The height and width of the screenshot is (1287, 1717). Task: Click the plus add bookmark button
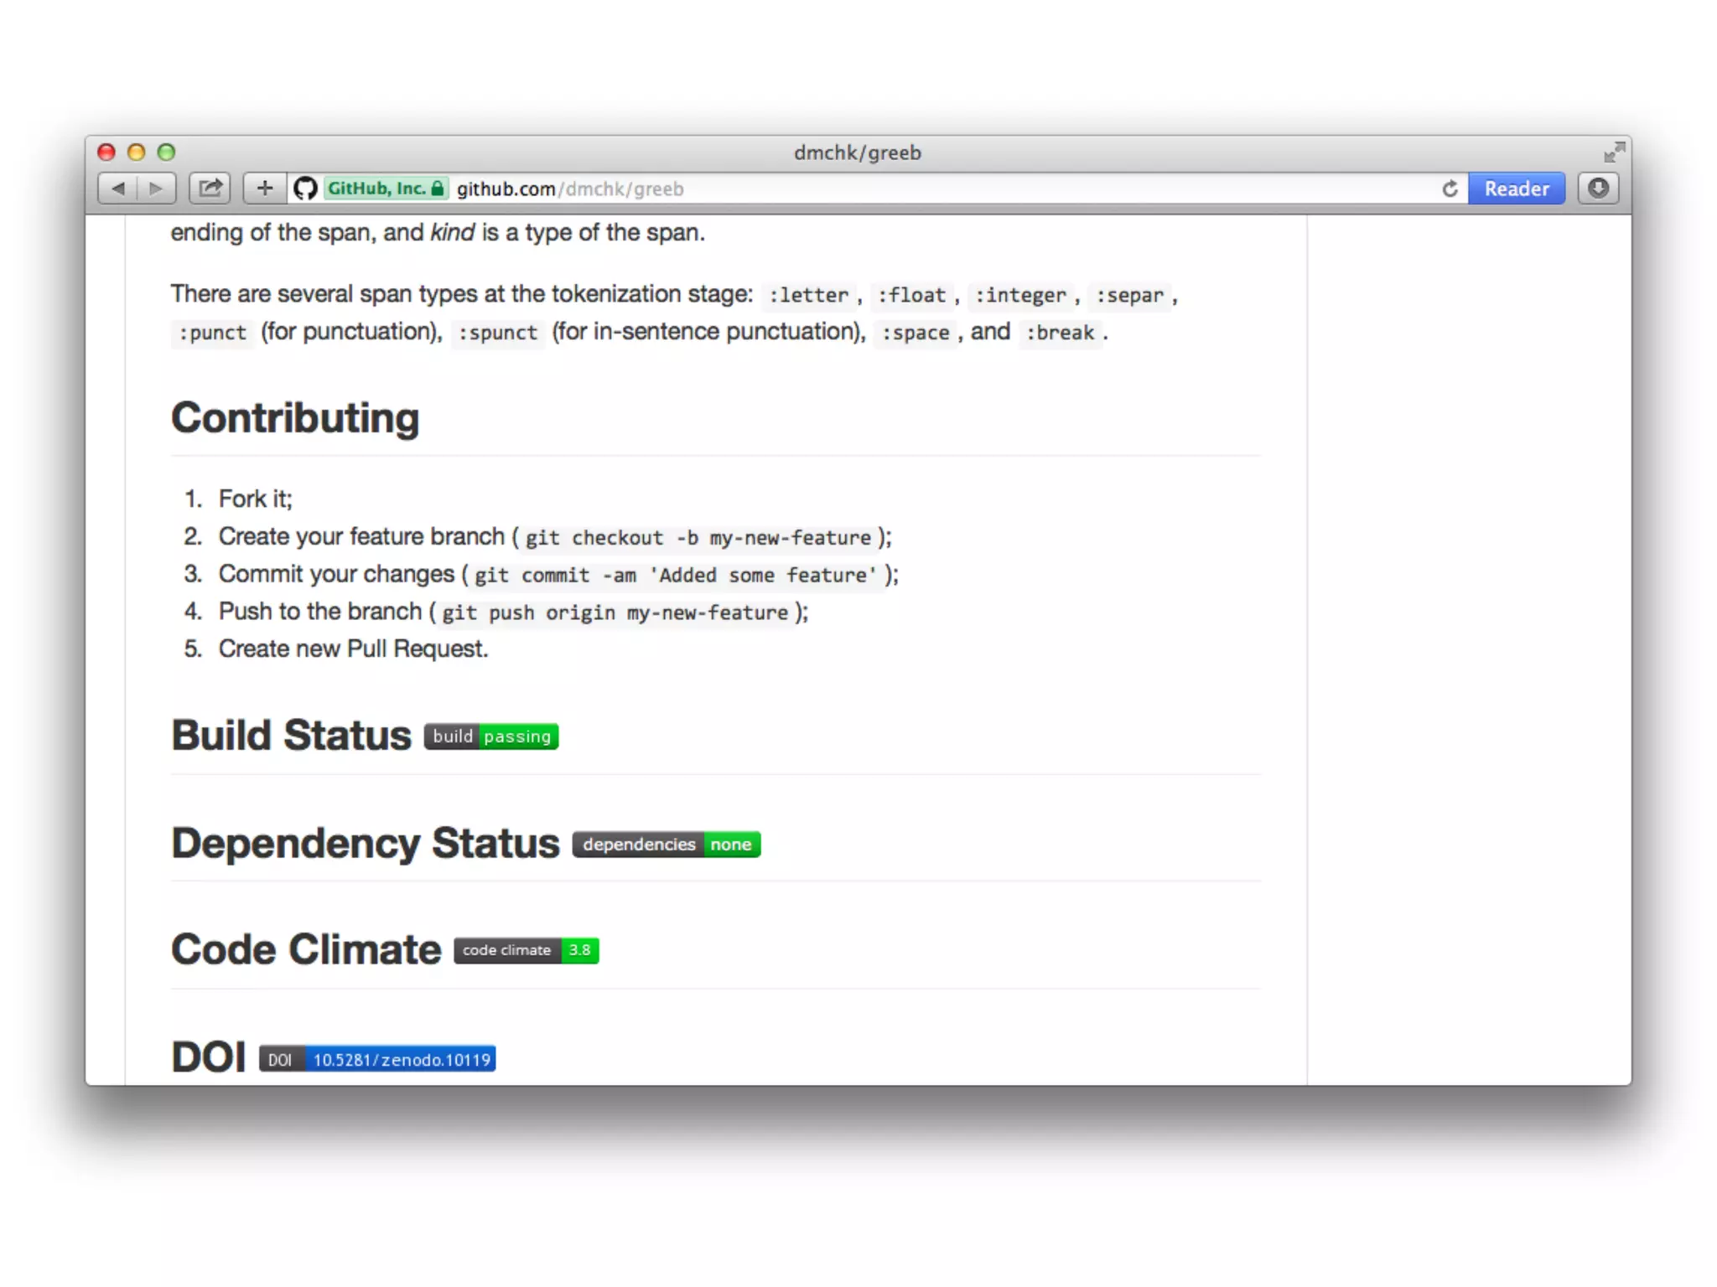point(265,189)
